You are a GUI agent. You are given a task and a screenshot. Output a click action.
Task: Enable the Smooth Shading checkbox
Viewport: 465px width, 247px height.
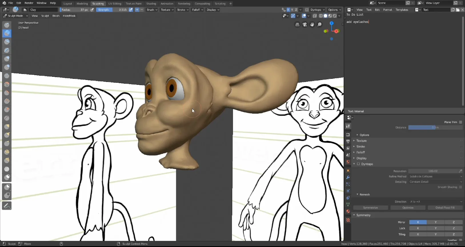pyautogui.click(x=460, y=187)
